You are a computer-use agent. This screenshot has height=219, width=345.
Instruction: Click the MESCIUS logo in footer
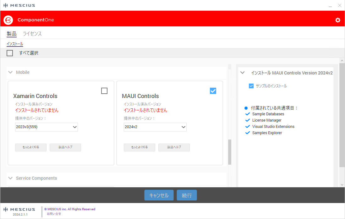click(19, 209)
